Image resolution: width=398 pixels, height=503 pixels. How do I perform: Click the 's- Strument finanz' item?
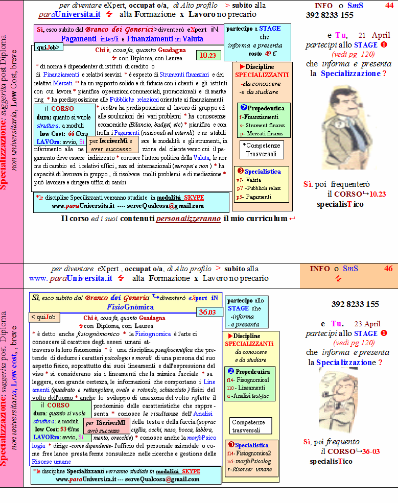click(x=262, y=126)
